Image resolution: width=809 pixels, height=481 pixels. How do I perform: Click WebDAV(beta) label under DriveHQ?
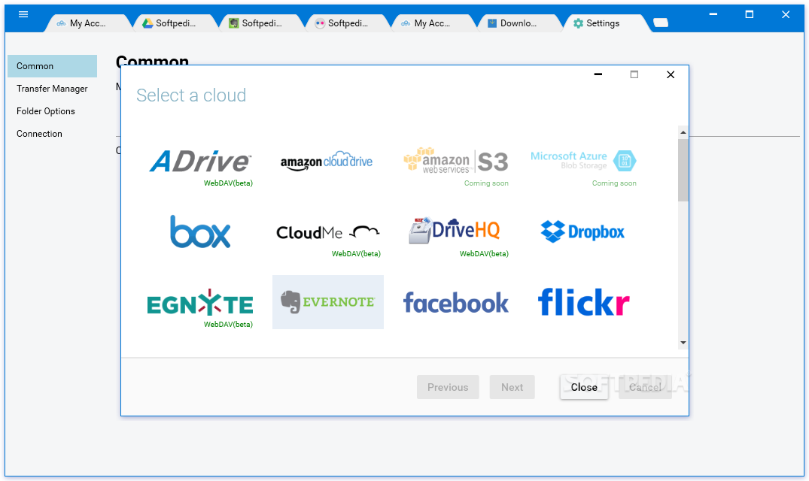point(484,254)
